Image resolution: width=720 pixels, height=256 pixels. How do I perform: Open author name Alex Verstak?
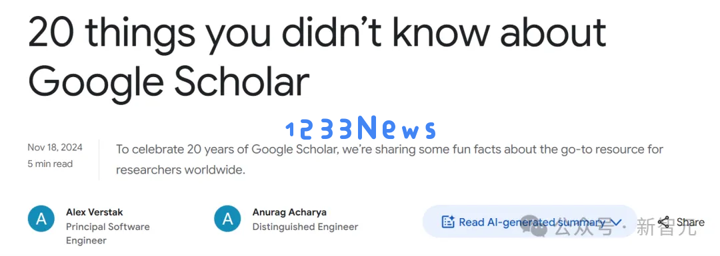click(x=95, y=212)
